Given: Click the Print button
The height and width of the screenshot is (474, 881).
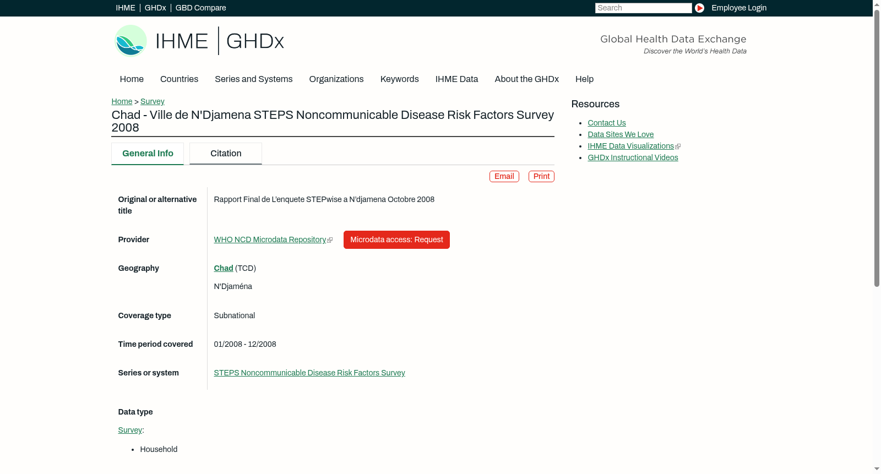Looking at the screenshot, I should point(541,176).
